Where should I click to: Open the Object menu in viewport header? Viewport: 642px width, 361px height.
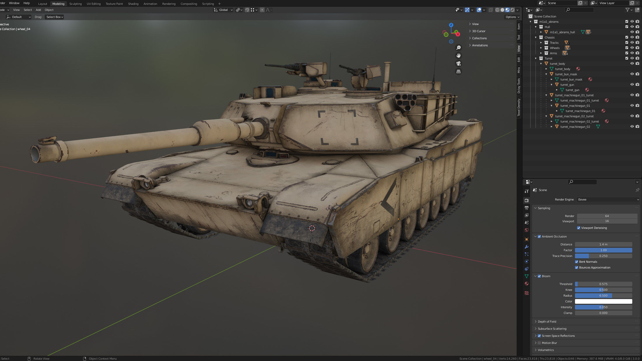coord(49,10)
